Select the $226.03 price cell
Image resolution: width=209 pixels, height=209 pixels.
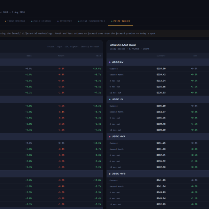tap(161, 93)
